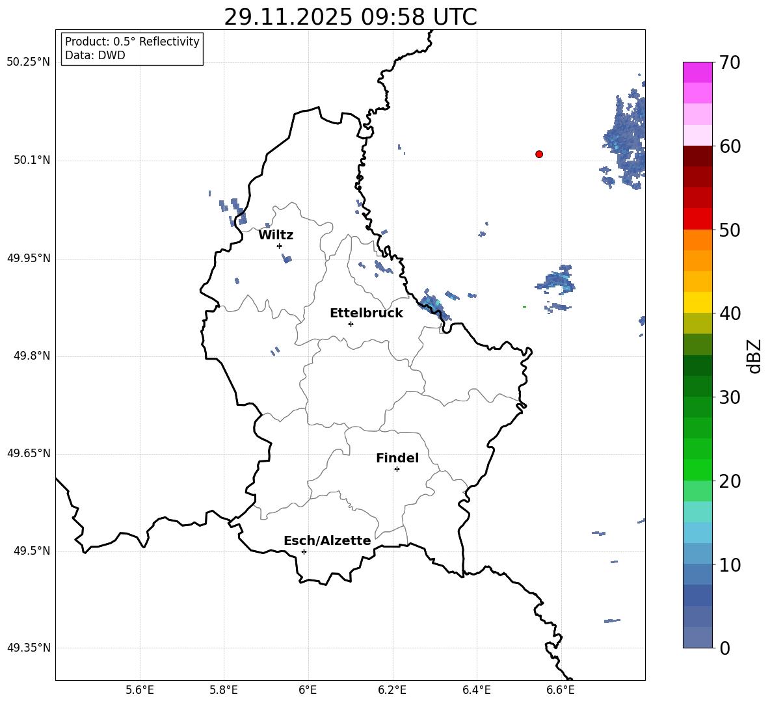
Task: Click the 49.65°N latitude label
Action: [x=29, y=453]
